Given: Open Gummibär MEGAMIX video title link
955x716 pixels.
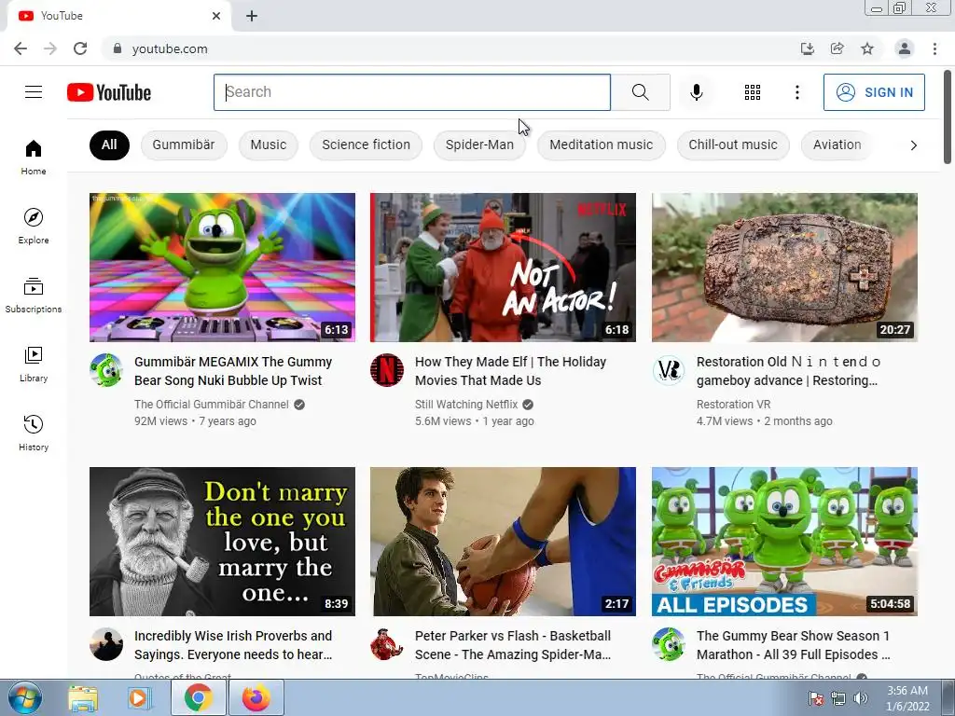Looking at the screenshot, I should (x=232, y=371).
